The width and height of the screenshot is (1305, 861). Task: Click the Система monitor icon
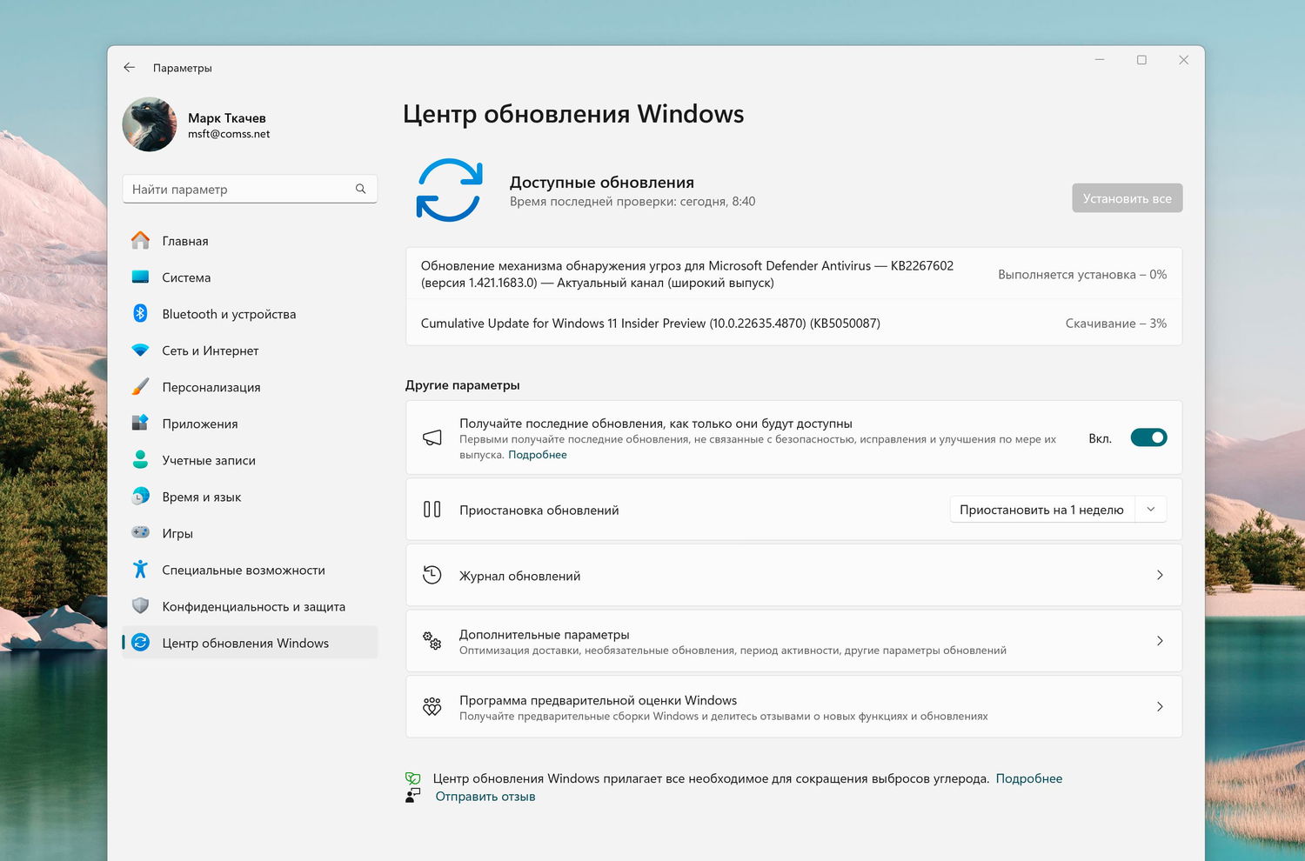pos(140,277)
